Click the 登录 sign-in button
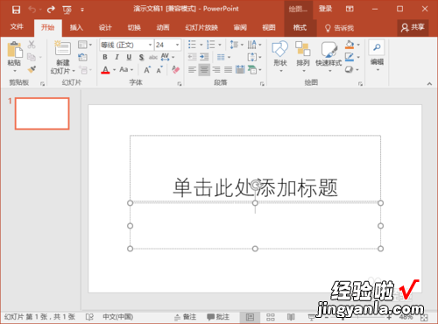 click(x=325, y=9)
